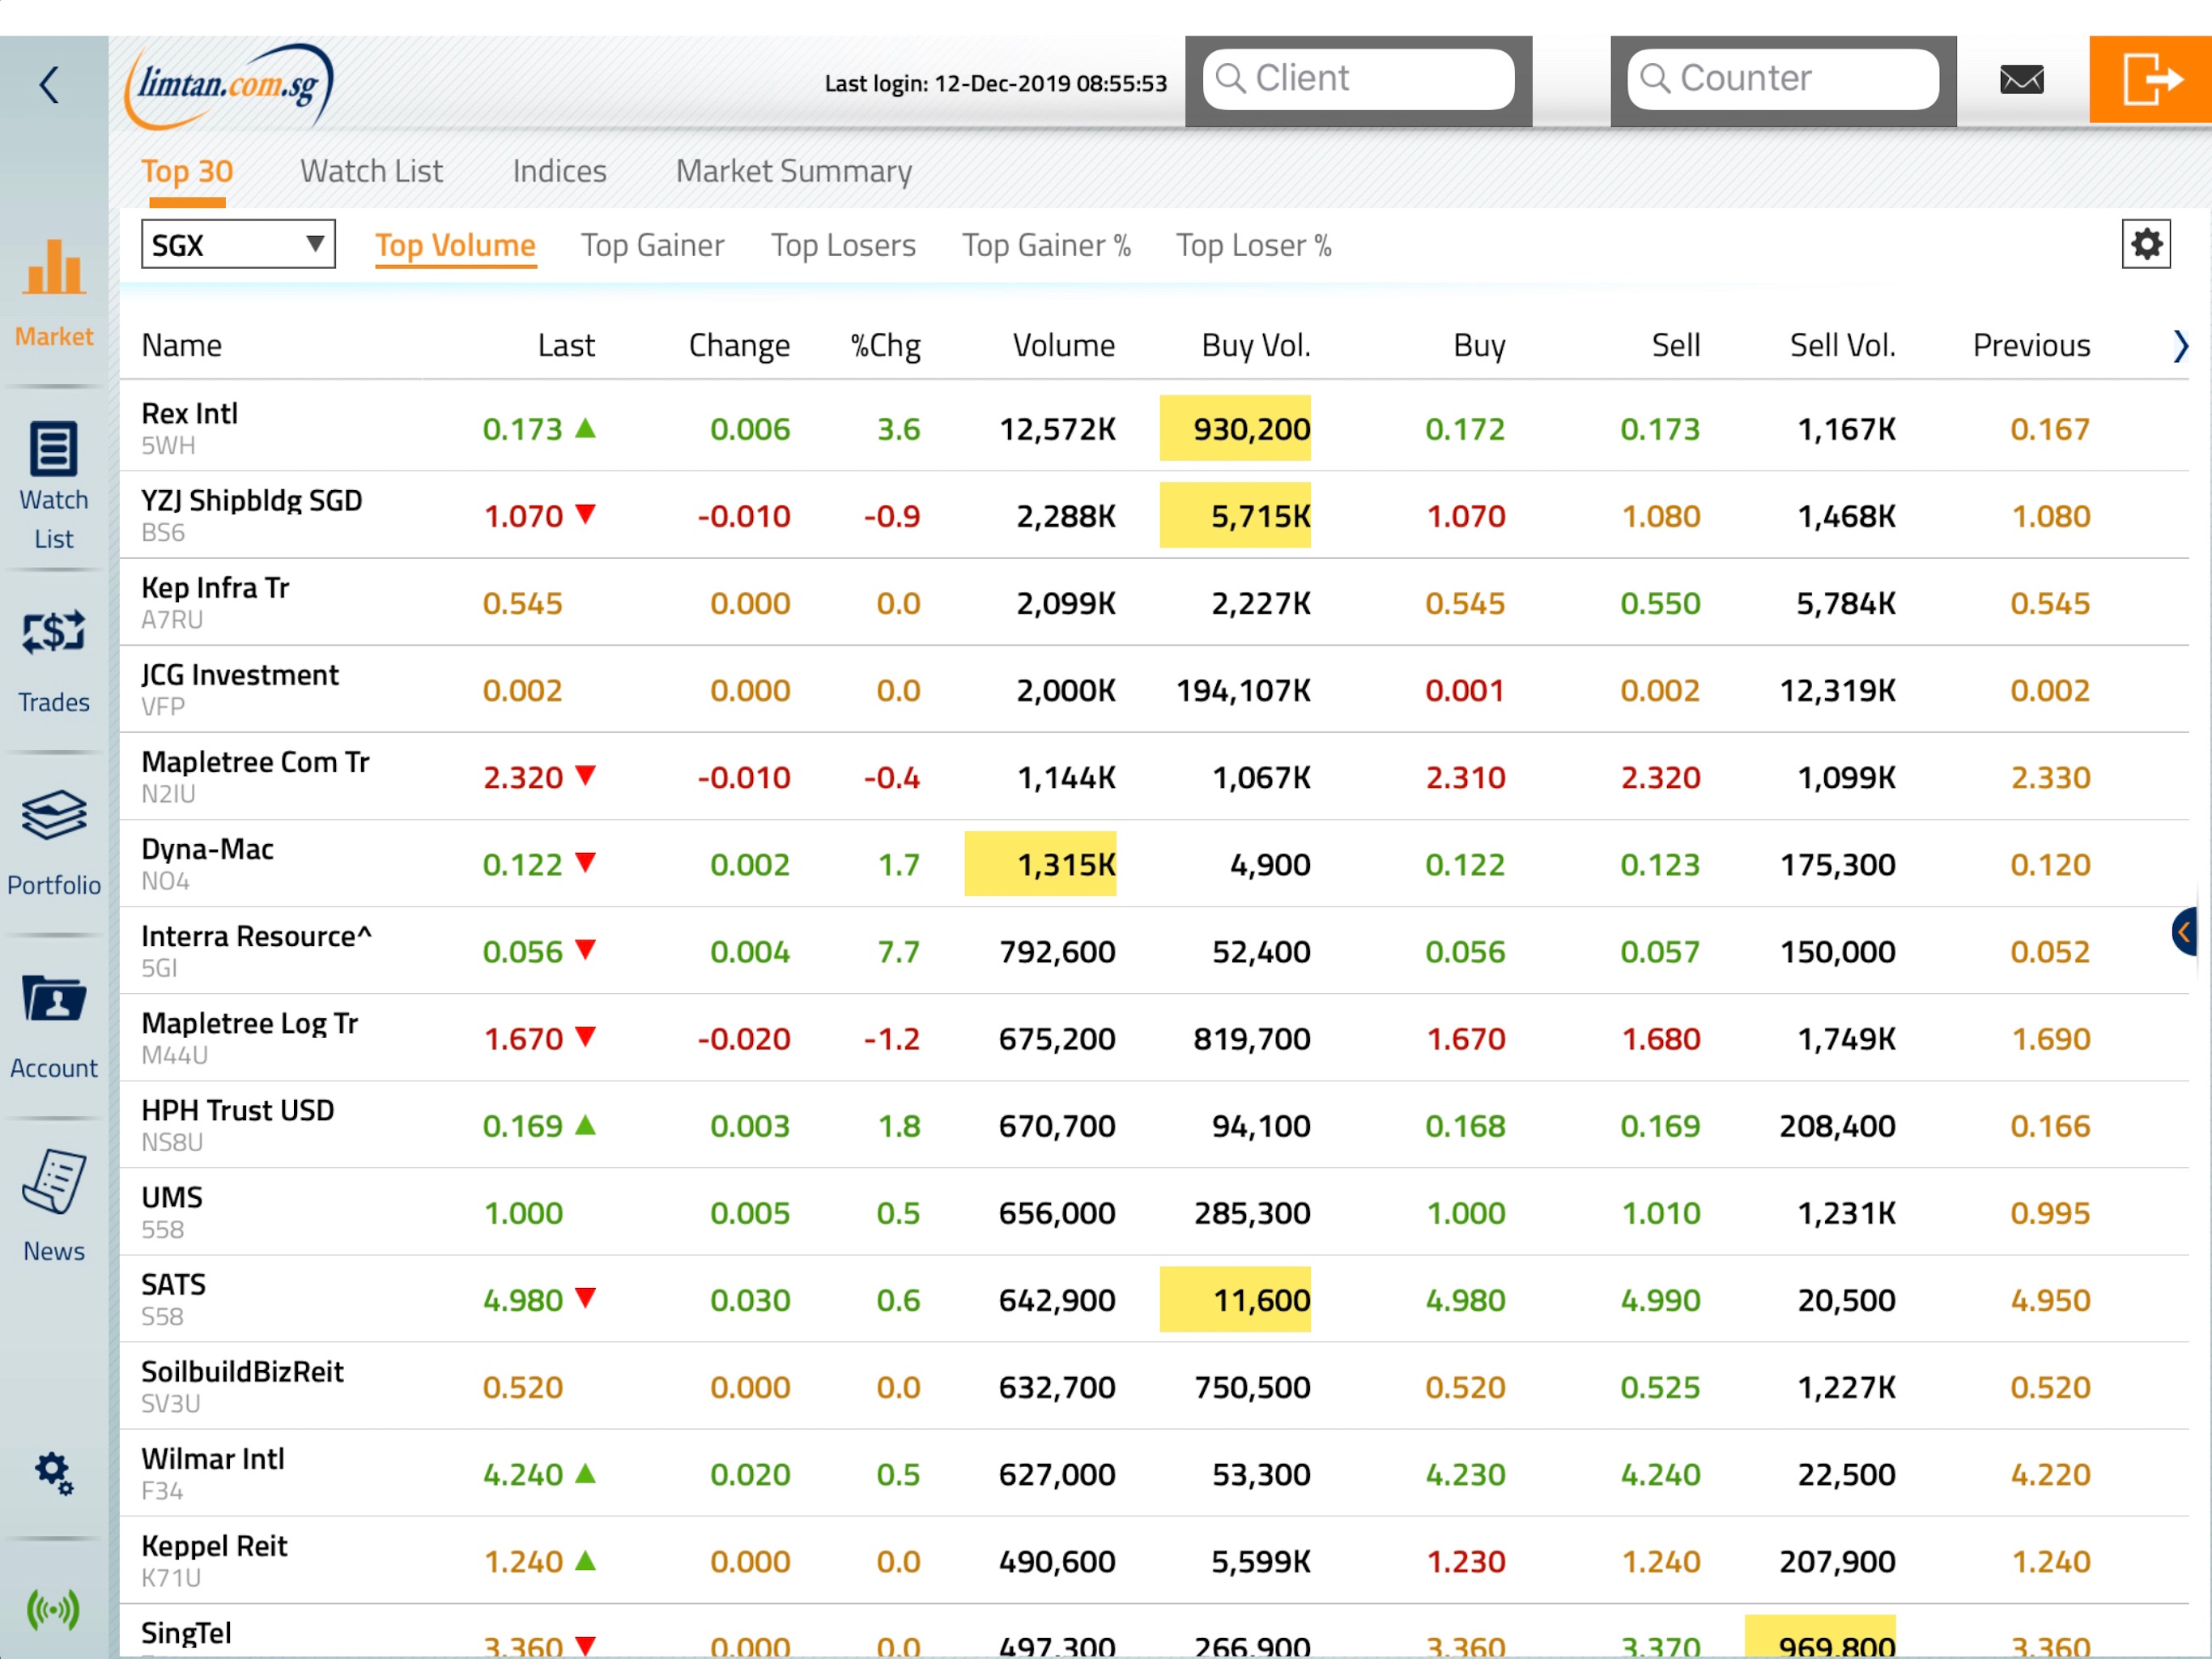Focus the Client search field
This screenshot has width=2212, height=1659.
1358,79
